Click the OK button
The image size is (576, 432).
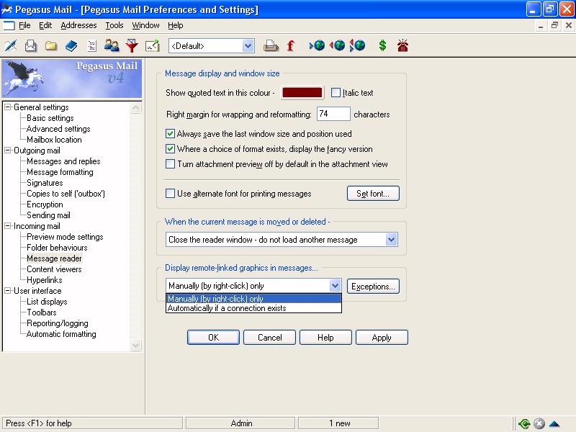point(213,337)
